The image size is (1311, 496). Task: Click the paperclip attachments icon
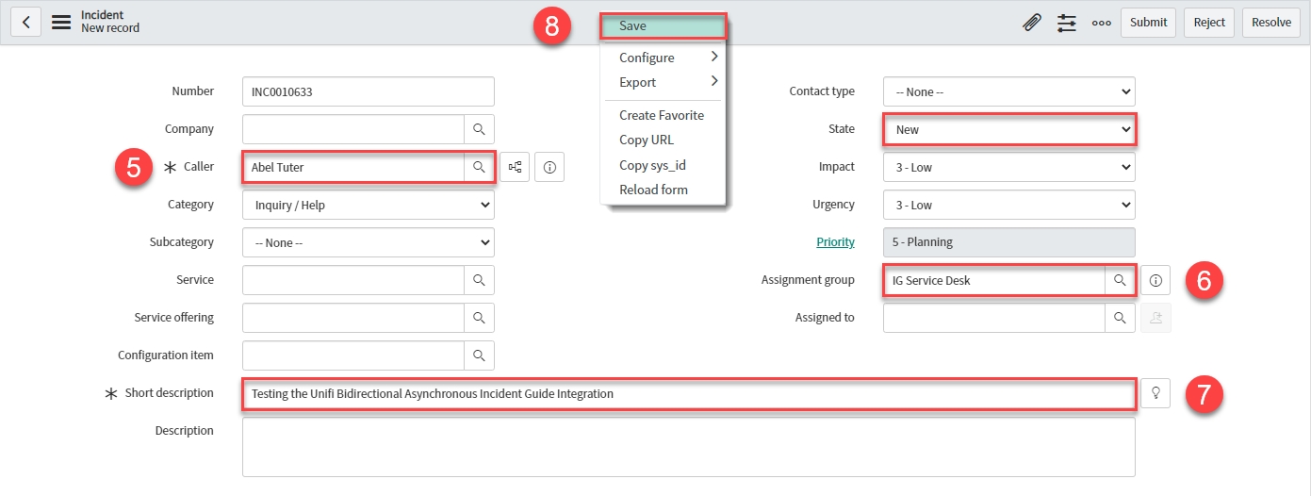pos(1032,23)
